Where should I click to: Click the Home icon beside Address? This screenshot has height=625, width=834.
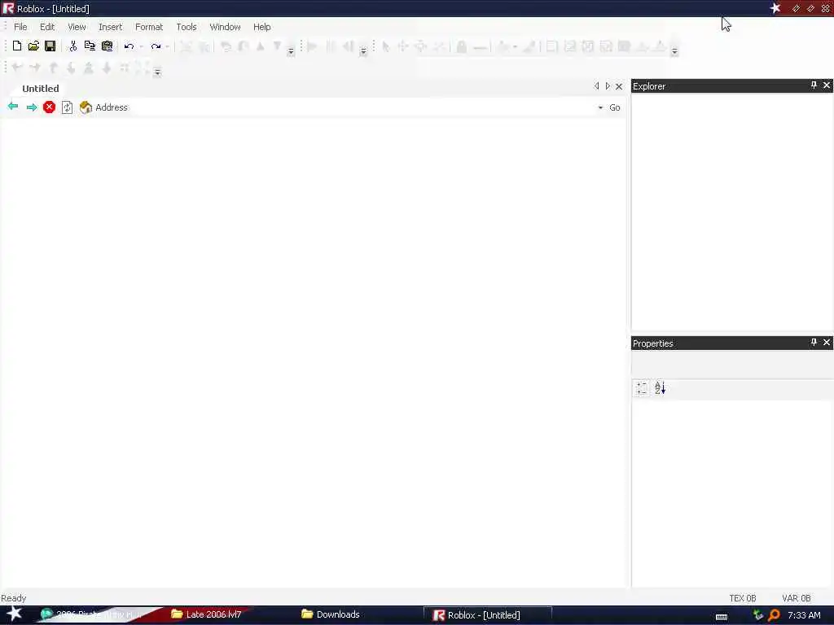coord(85,107)
